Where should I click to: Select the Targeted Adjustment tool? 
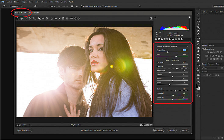(34, 19)
